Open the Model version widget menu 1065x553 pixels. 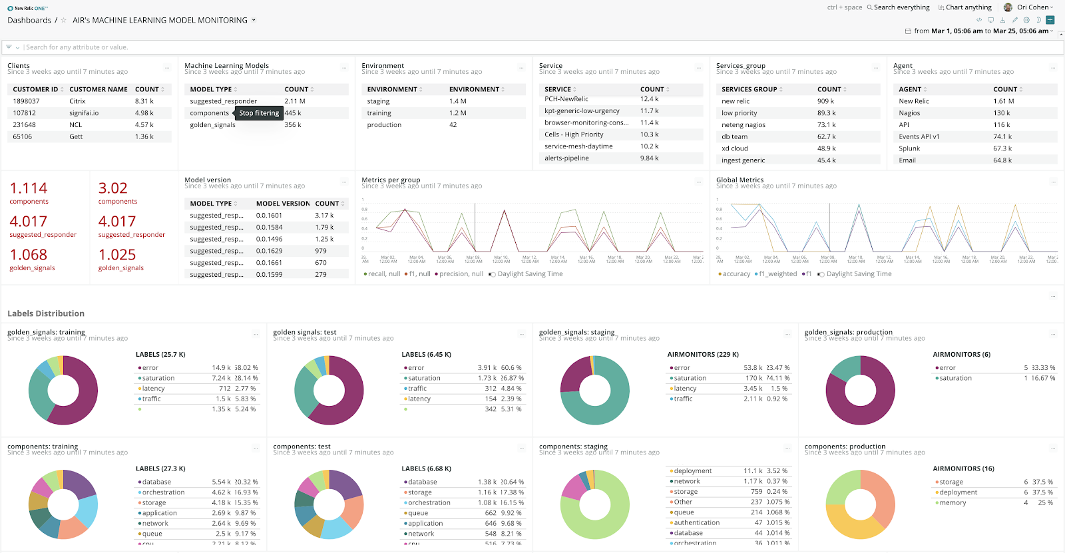(344, 182)
